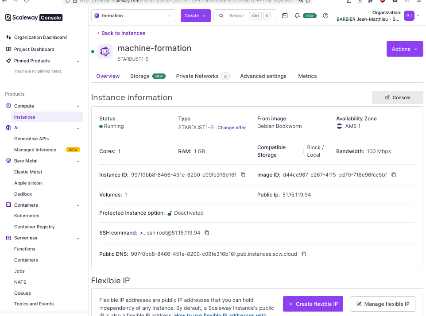Viewport: 426px width, 316px height.
Task: Open the help question mark icon
Action: click(x=325, y=16)
